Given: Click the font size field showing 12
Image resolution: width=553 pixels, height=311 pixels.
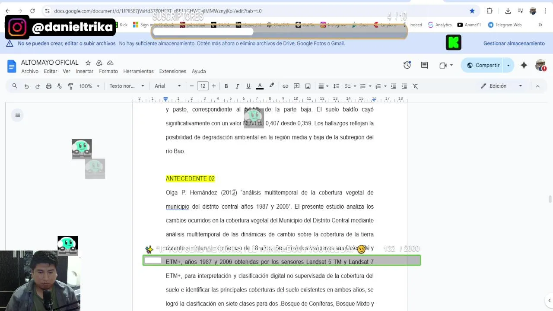Looking at the screenshot, I should pyautogui.click(x=203, y=86).
